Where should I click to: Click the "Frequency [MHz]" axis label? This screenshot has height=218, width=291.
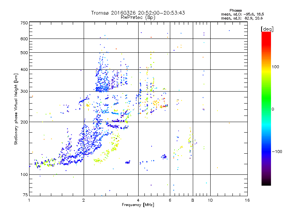pyautogui.click(x=138, y=205)
